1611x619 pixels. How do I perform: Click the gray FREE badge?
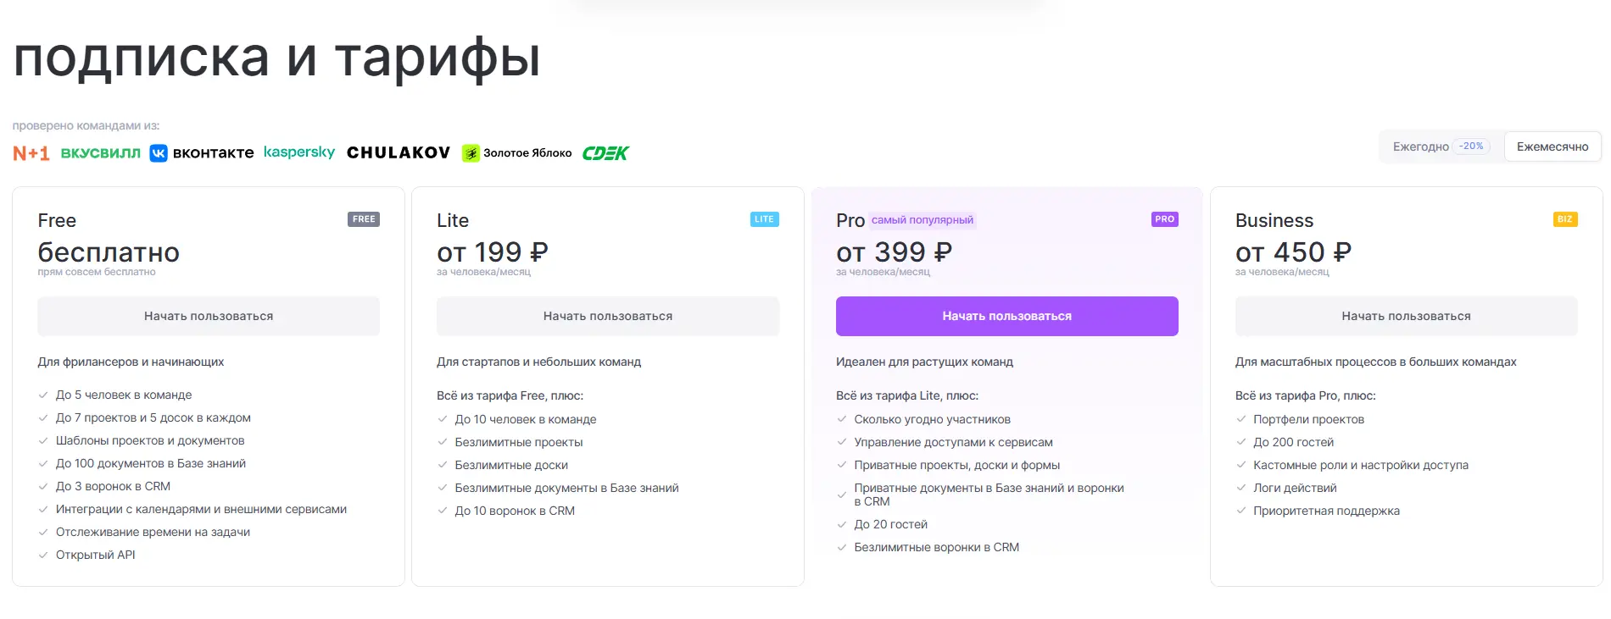[x=363, y=219]
